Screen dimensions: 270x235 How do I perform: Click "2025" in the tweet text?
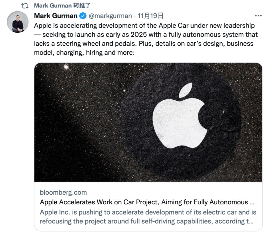coord(138,35)
